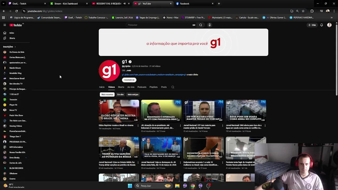Viewport: 338px width, 190px height.
Task: Open options menu for STF Vorcaro video
Action: click(223, 126)
